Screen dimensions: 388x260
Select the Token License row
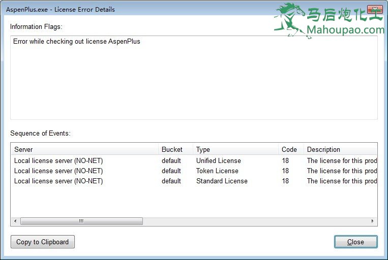(x=194, y=171)
